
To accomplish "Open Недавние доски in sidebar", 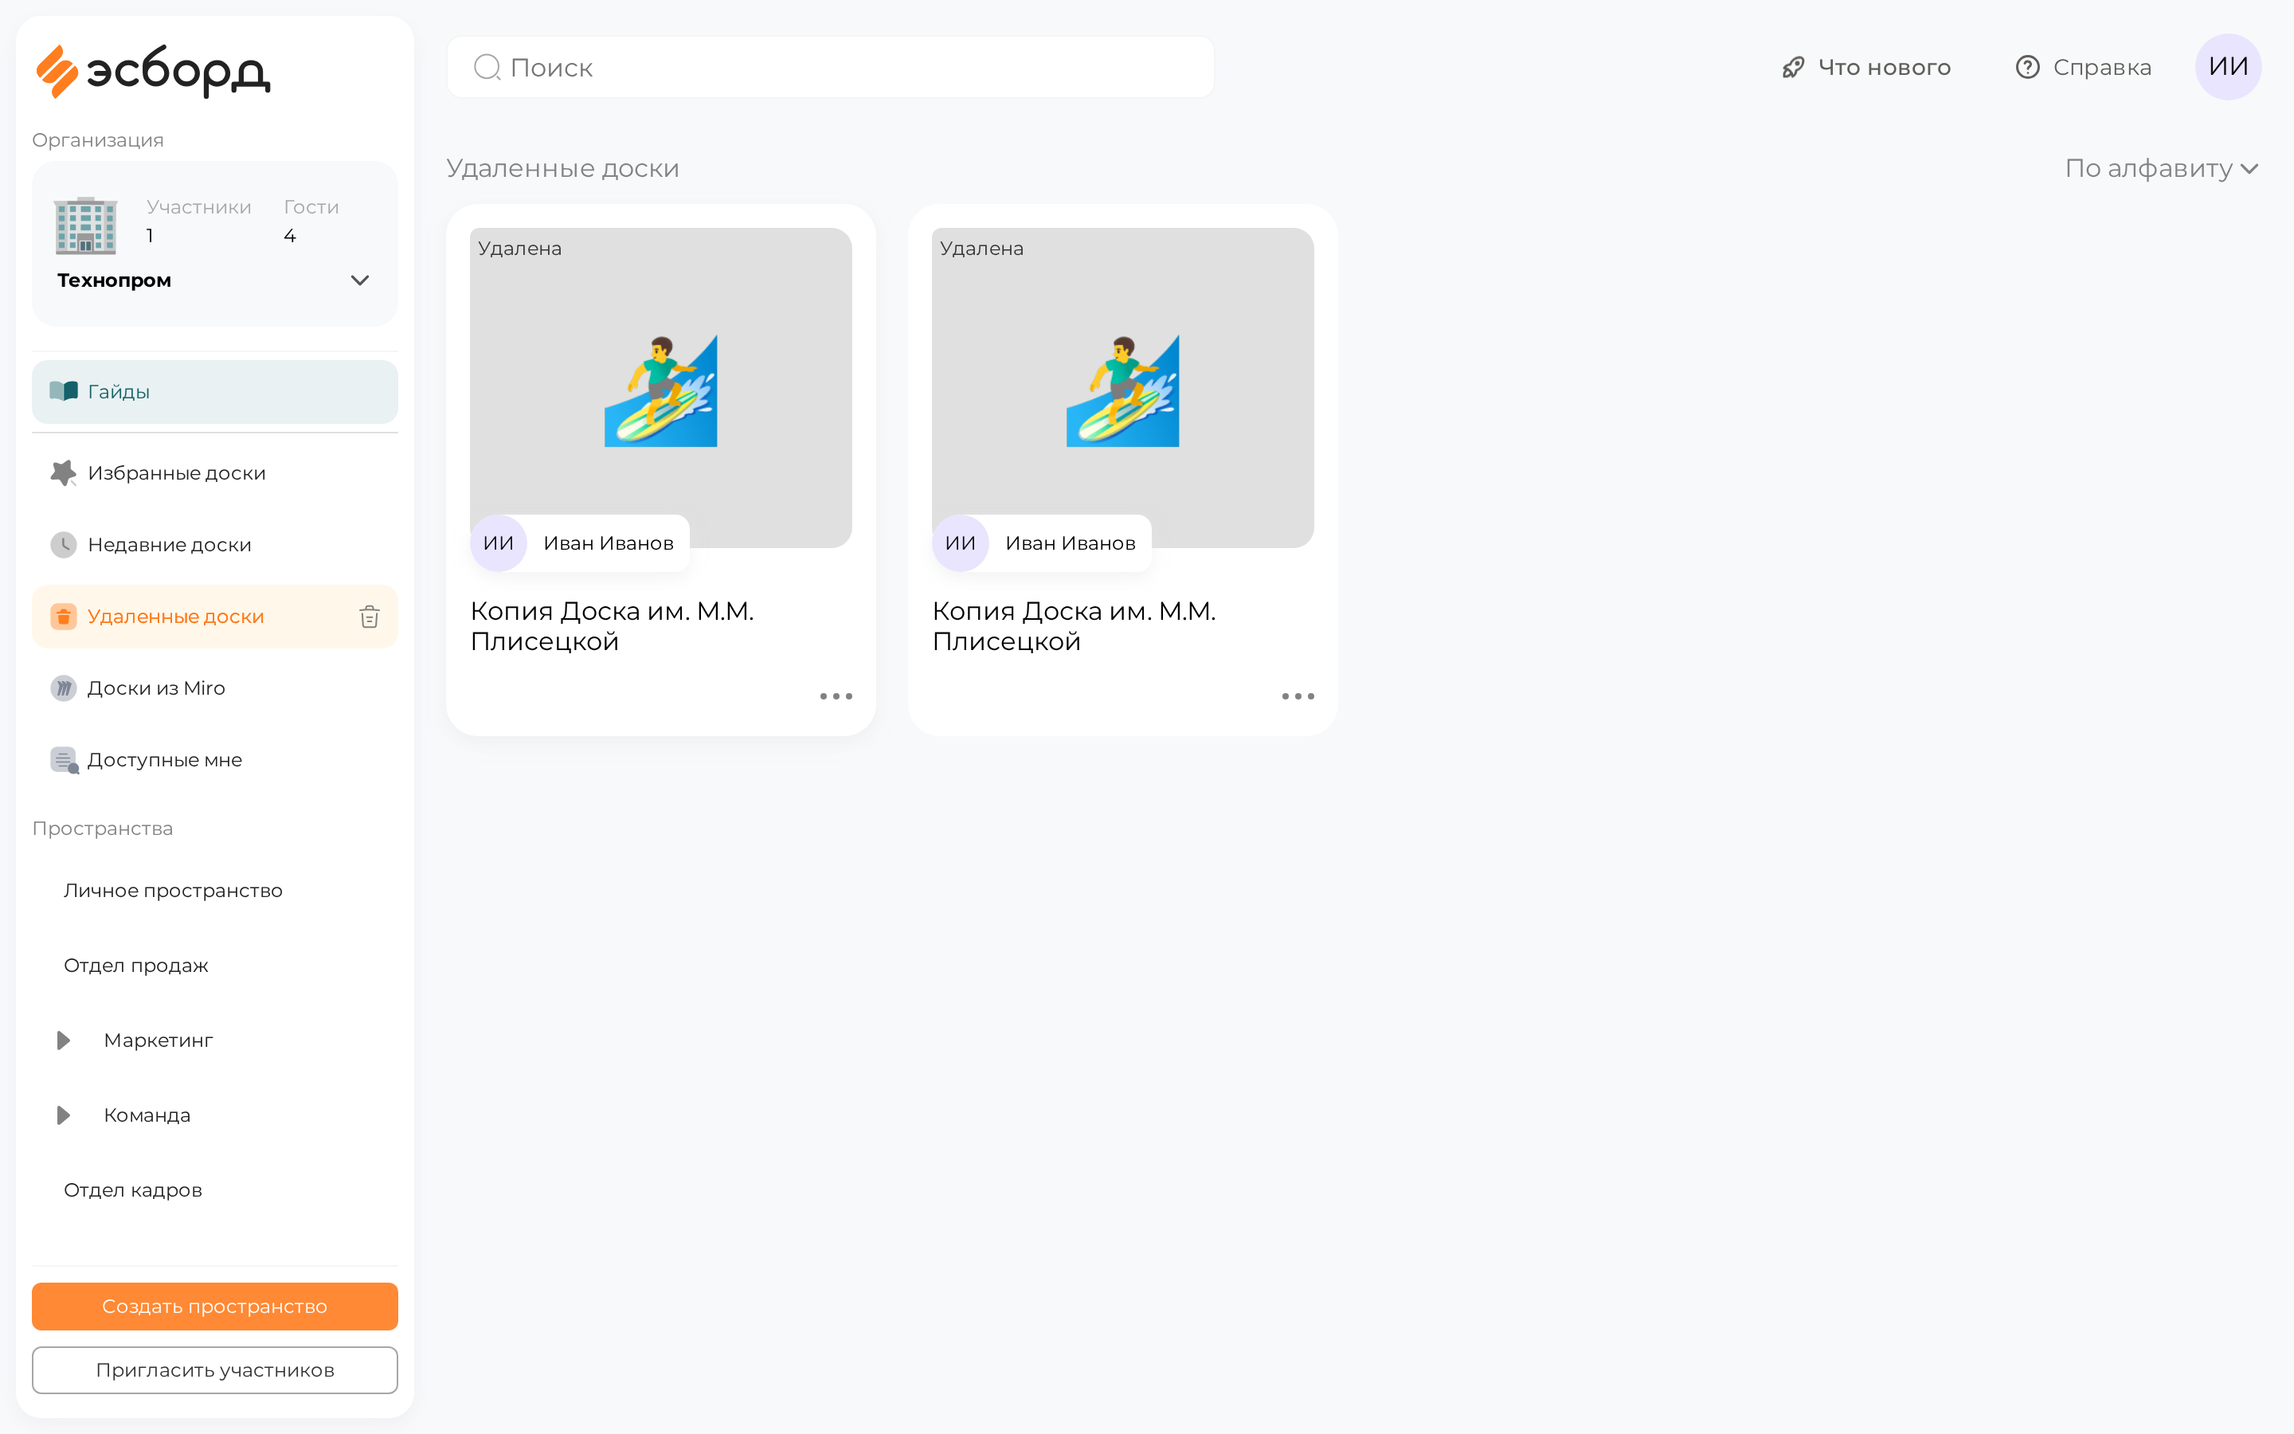I will coord(215,544).
